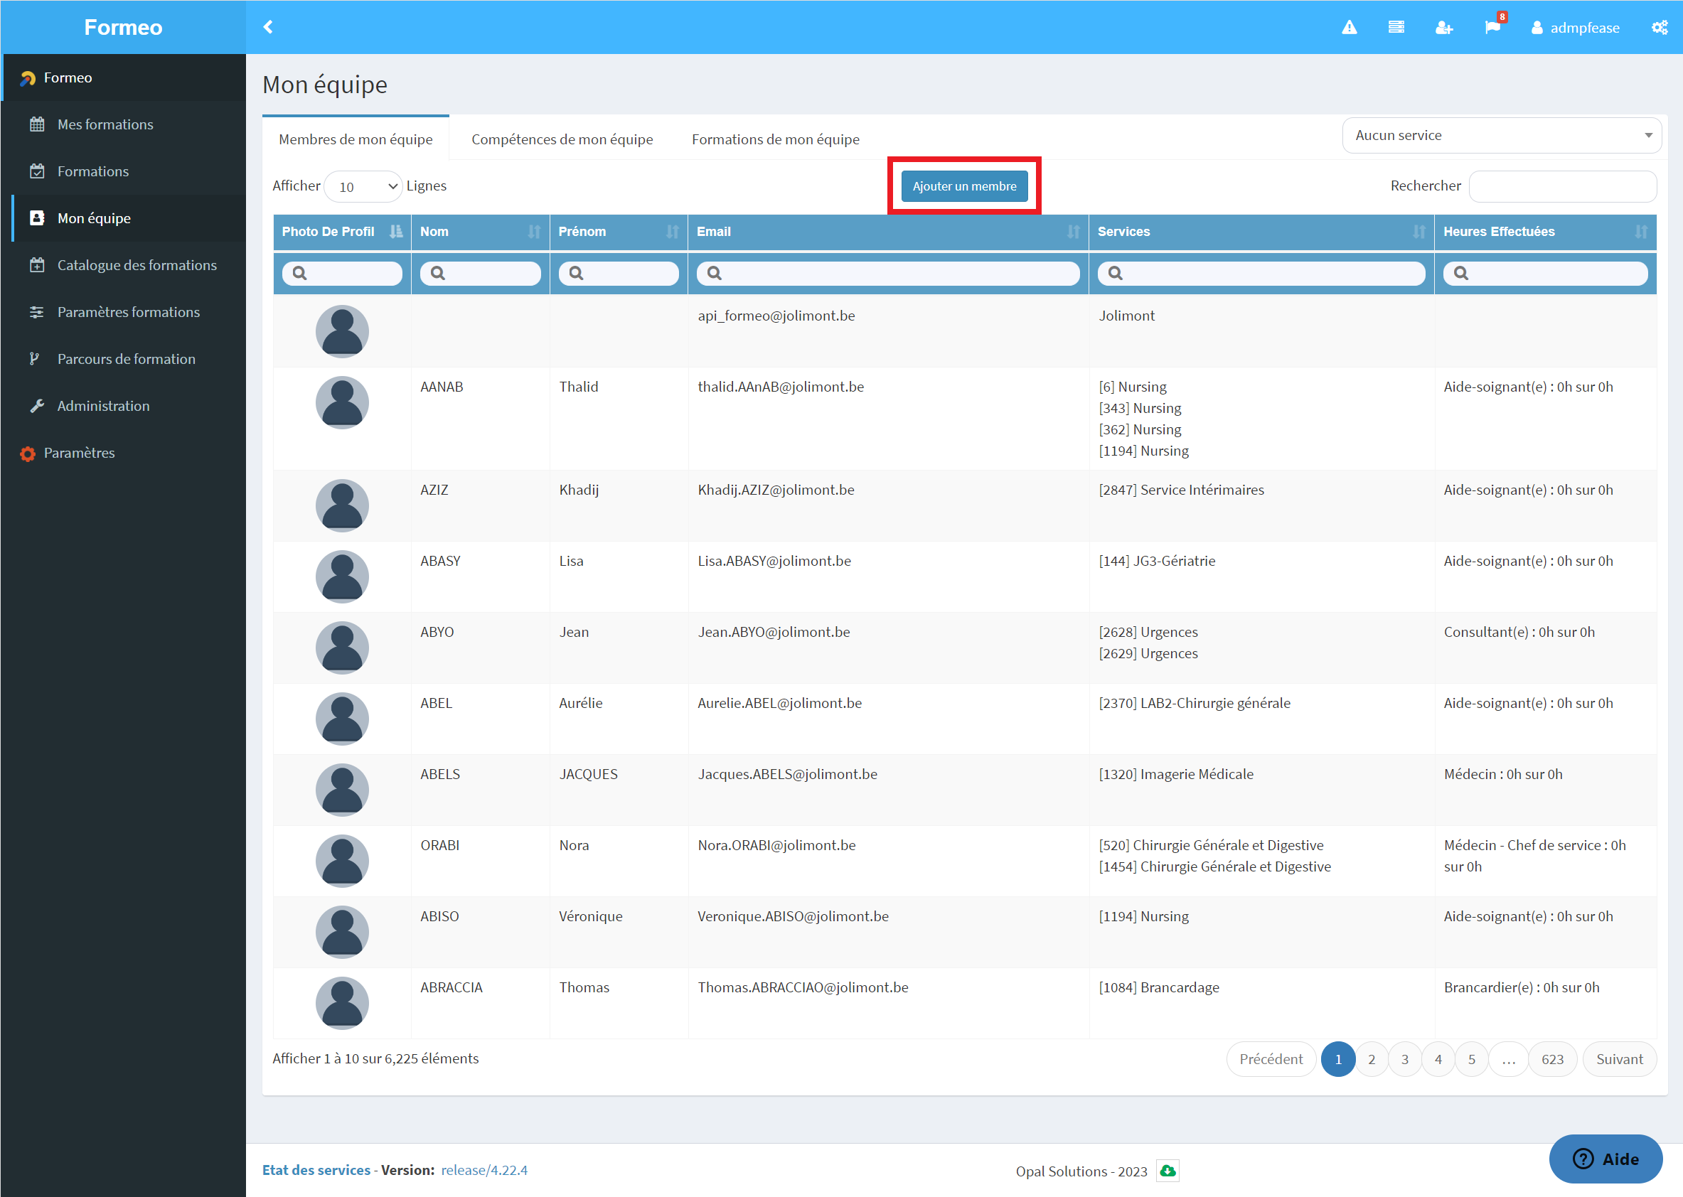Screen dimensions: 1683x1197
Task: Open the server list icon in header
Action: coord(1396,27)
